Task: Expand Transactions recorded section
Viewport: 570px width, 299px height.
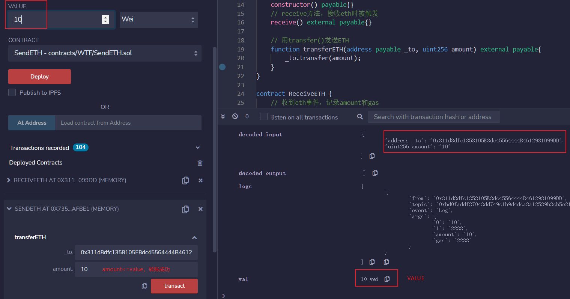Action: tap(198, 148)
